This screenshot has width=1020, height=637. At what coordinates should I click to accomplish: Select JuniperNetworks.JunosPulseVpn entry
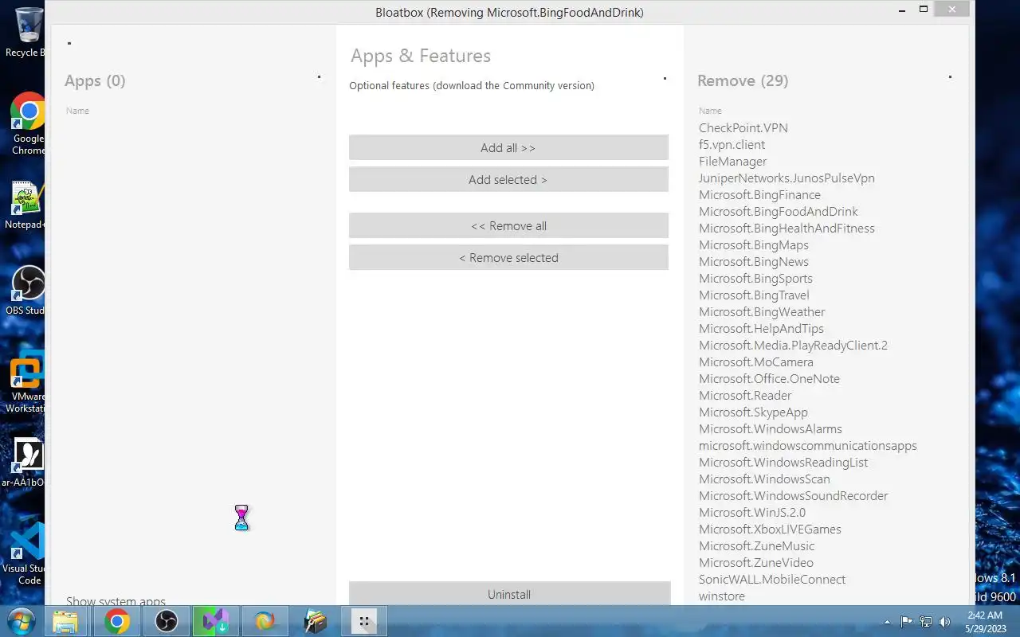(787, 178)
